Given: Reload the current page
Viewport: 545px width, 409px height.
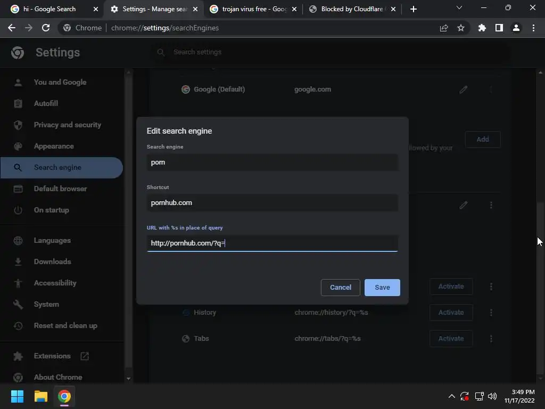Looking at the screenshot, I should point(46,28).
